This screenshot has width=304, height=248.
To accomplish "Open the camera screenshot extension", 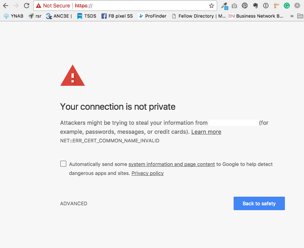I will click(234, 6).
